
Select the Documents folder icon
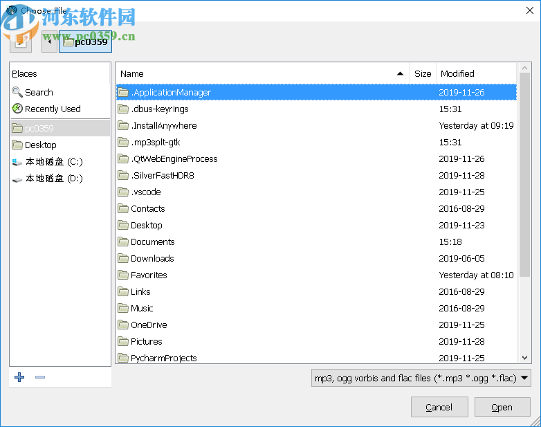pyautogui.click(x=123, y=242)
